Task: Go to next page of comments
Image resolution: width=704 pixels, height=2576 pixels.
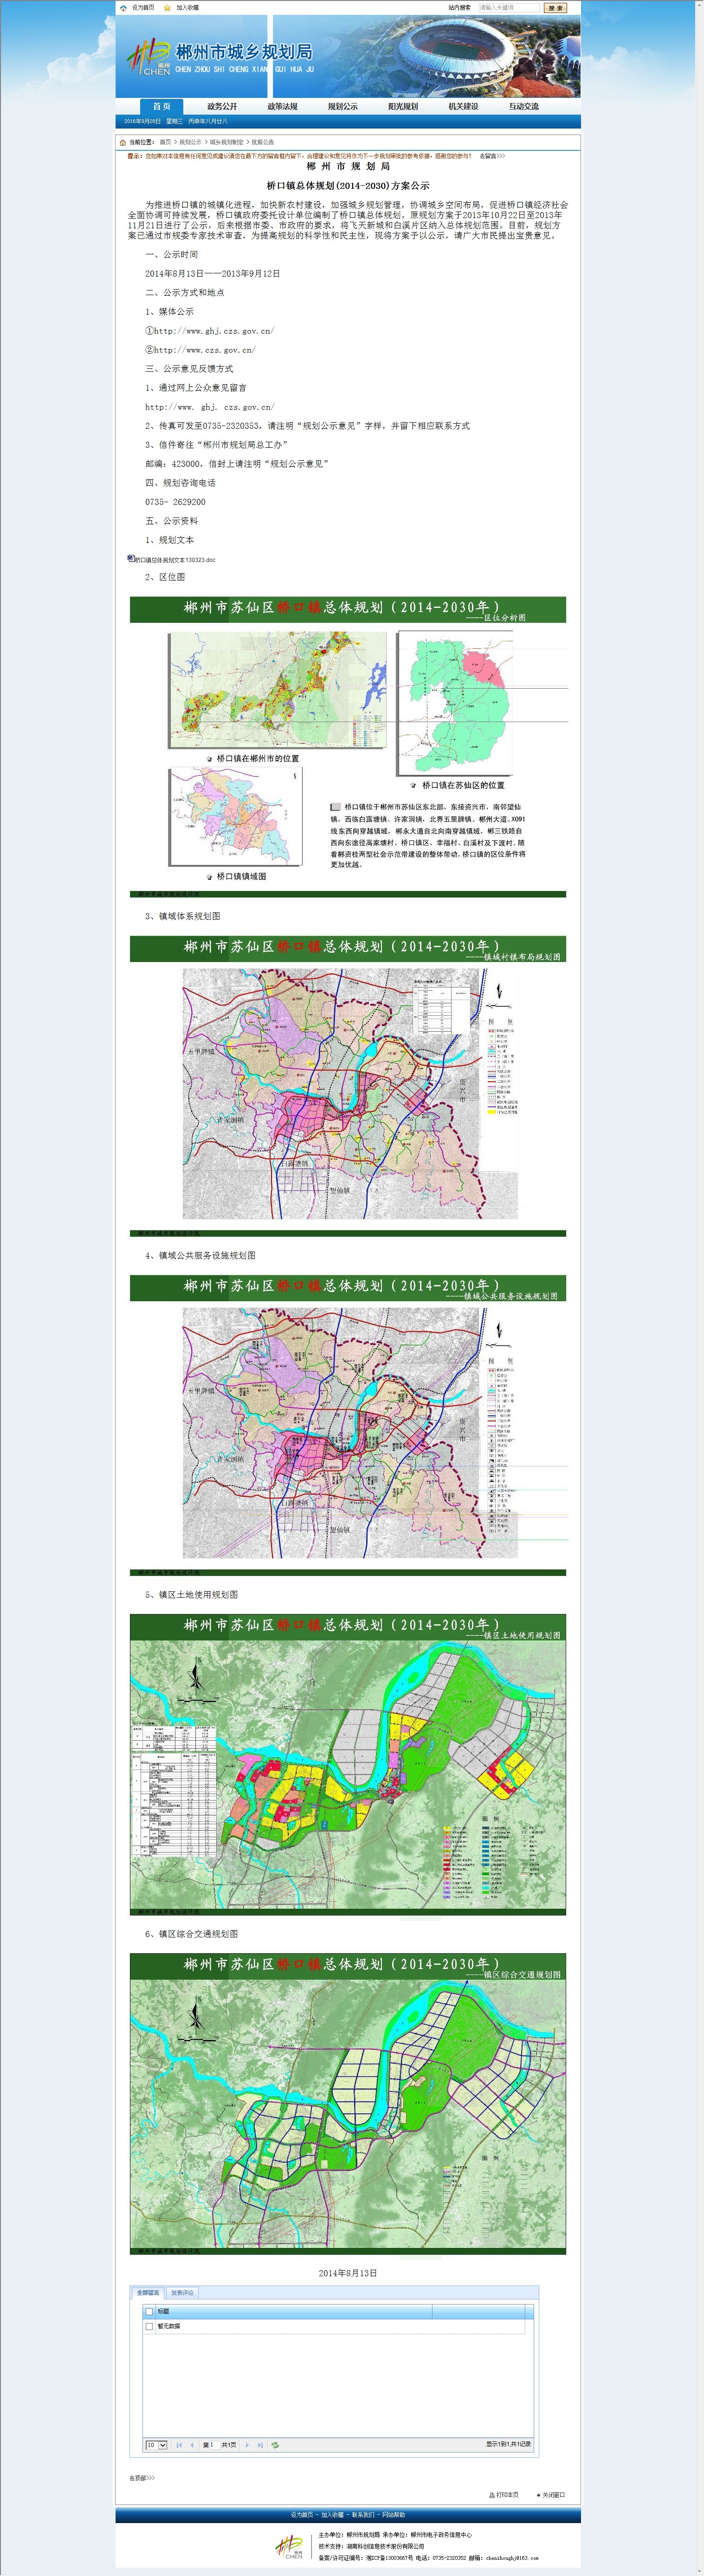Action: (247, 2445)
